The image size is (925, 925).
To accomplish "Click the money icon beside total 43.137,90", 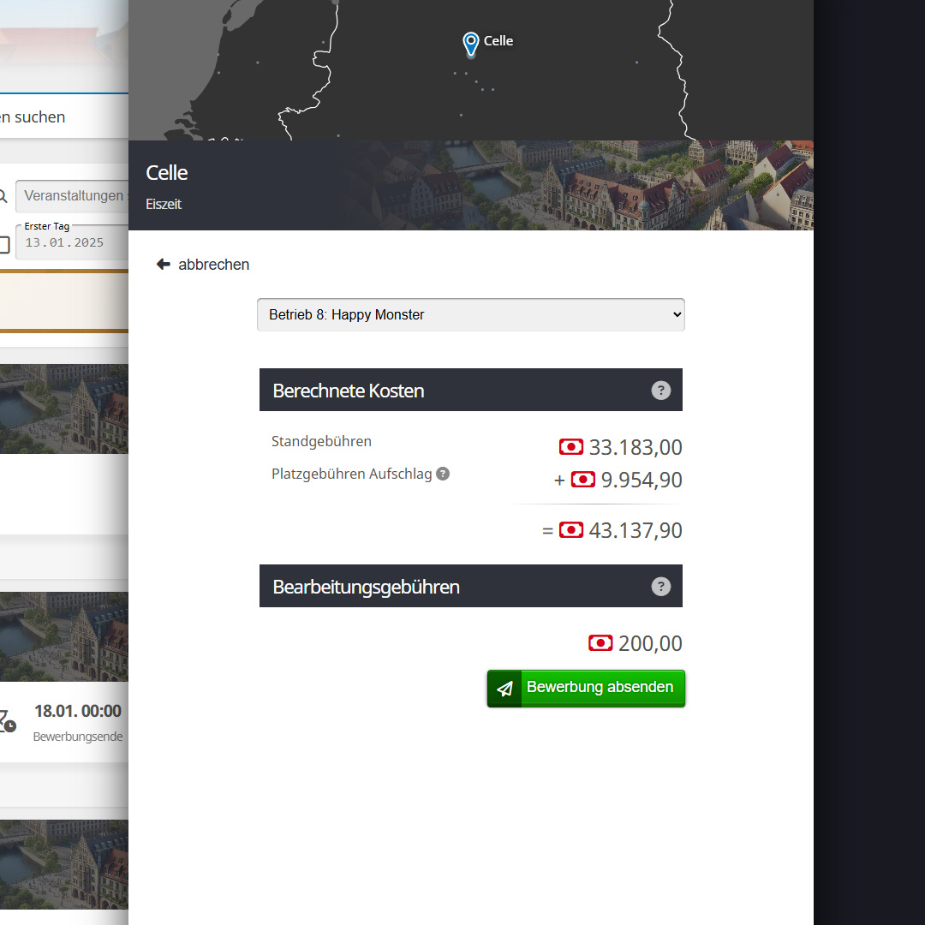I will click(570, 530).
